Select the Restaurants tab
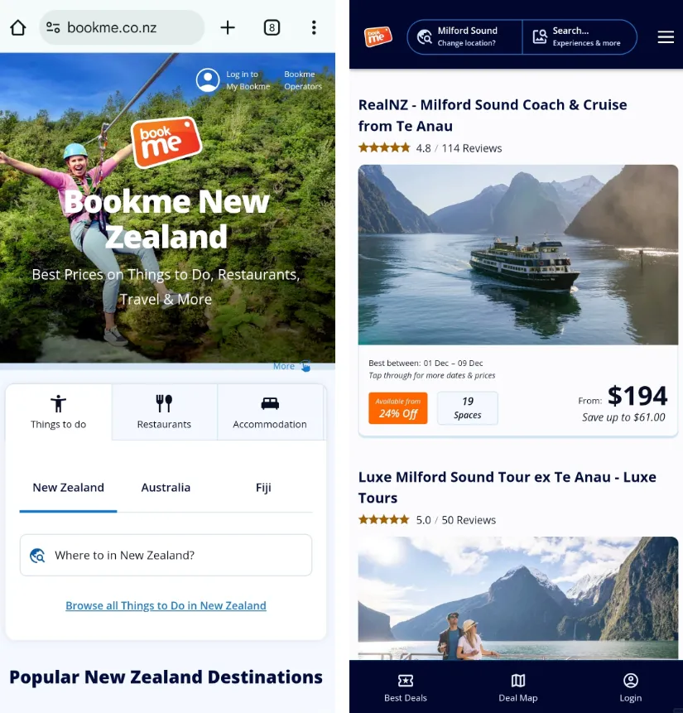 click(x=164, y=412)
